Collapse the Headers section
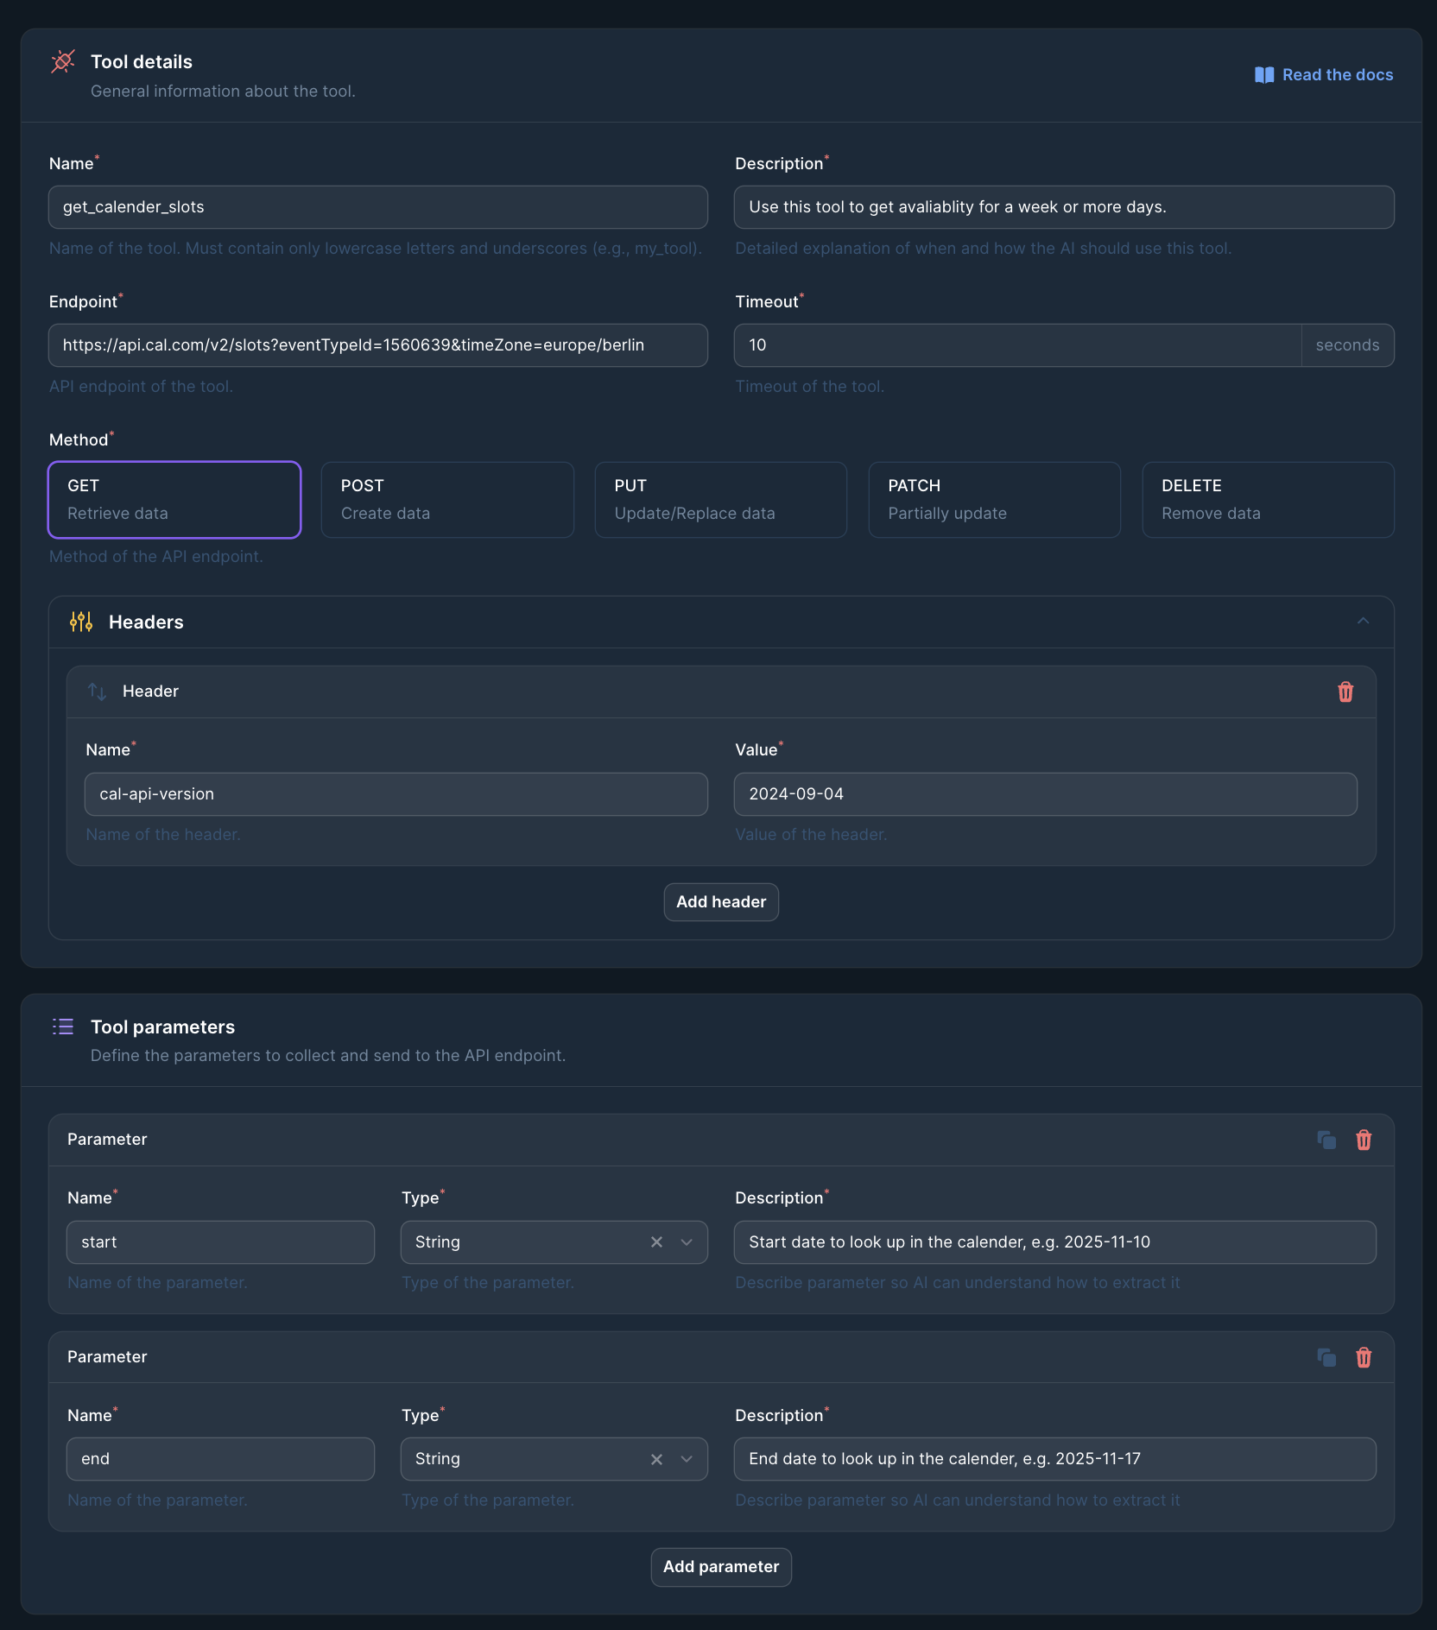Viewport: 1437px width, 1630px height. [x=1363, y=621]
